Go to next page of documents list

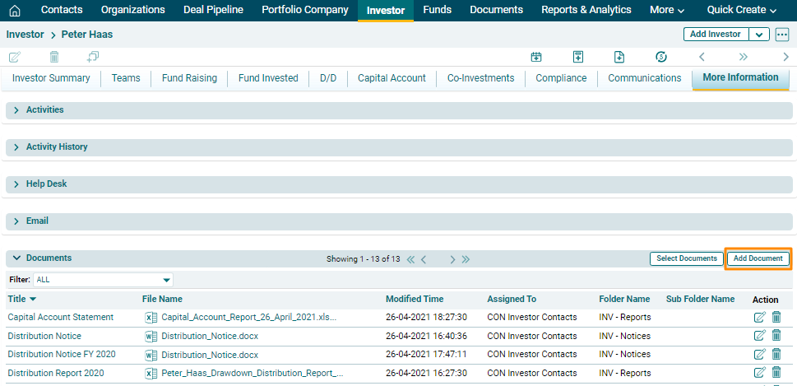[452, 259]
